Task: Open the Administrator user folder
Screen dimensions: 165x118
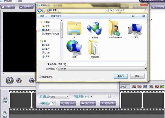Action: 115,28
